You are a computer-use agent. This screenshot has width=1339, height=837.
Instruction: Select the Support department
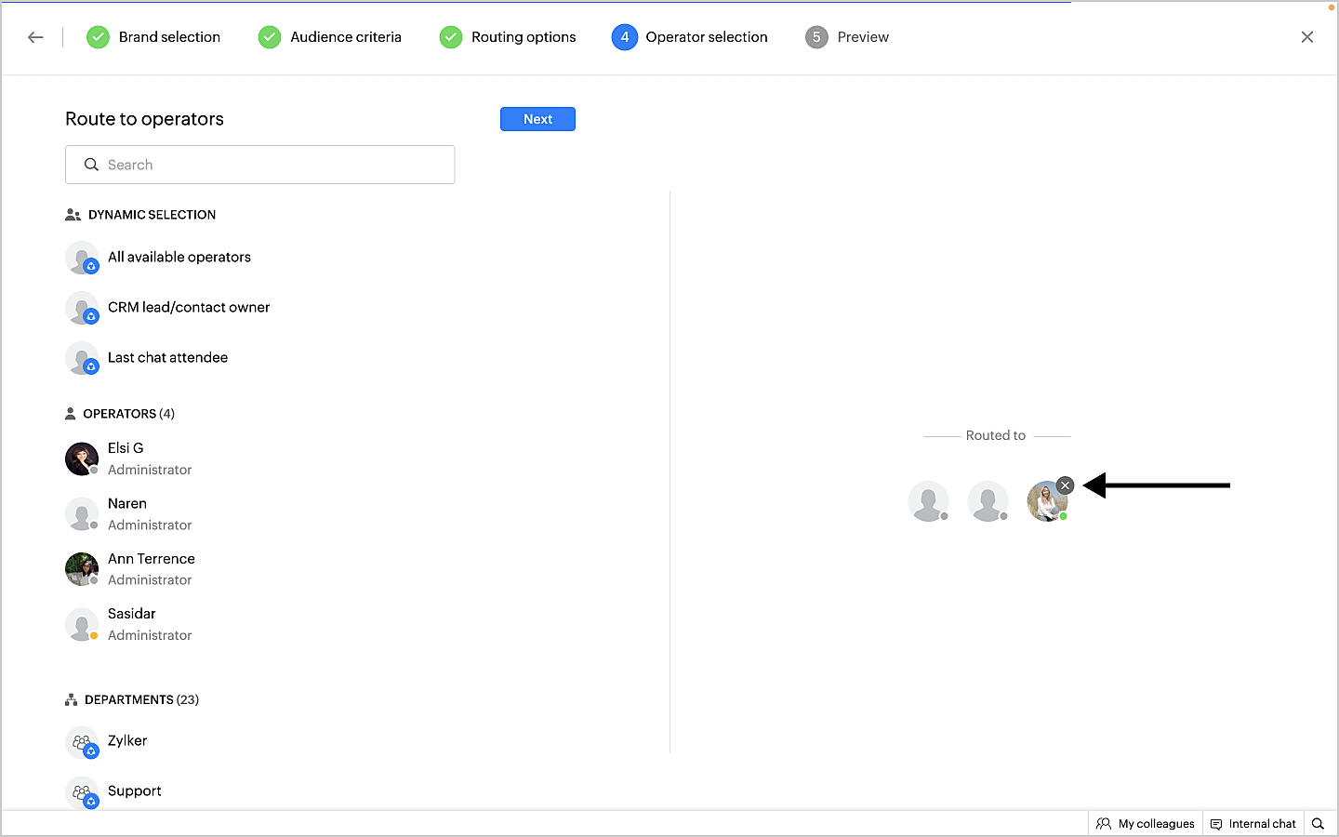[135, 790]
